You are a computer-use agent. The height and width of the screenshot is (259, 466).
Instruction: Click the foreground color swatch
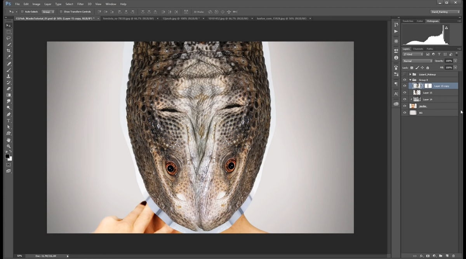(x=7, y=156)
